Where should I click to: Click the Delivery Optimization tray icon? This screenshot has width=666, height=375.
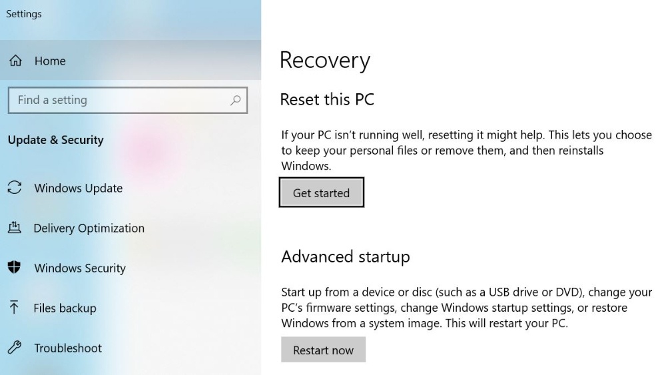(x=15, y=228)
